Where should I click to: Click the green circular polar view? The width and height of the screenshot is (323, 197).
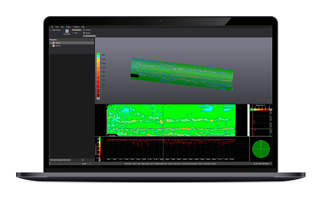click(x=260, y=149)
